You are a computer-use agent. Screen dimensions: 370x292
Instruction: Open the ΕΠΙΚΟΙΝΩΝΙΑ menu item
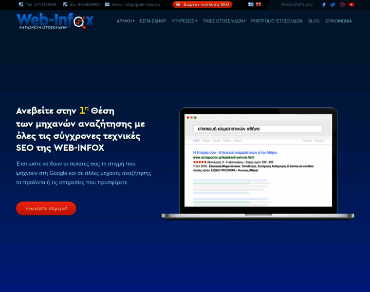click(338, 21)
